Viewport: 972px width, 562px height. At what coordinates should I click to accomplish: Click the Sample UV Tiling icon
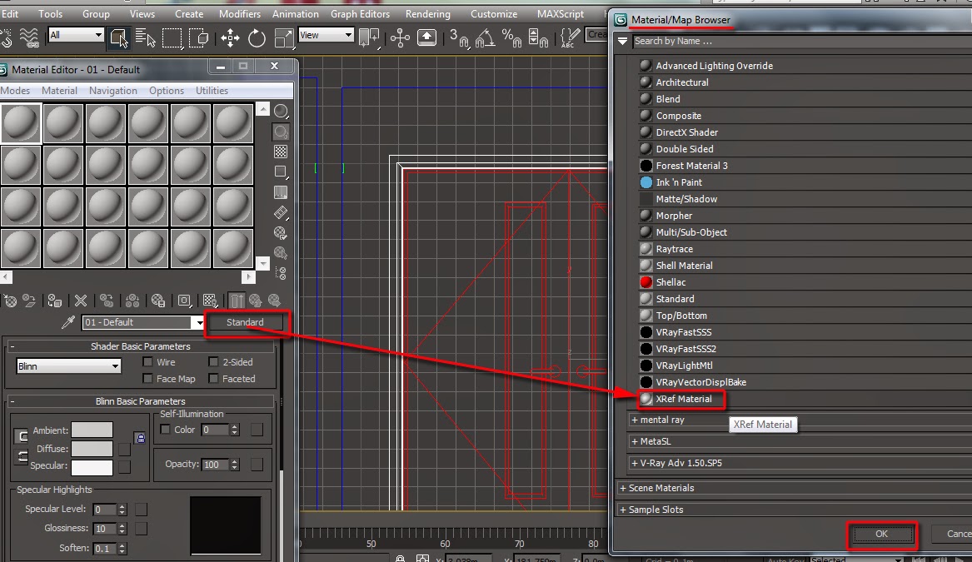281,172
